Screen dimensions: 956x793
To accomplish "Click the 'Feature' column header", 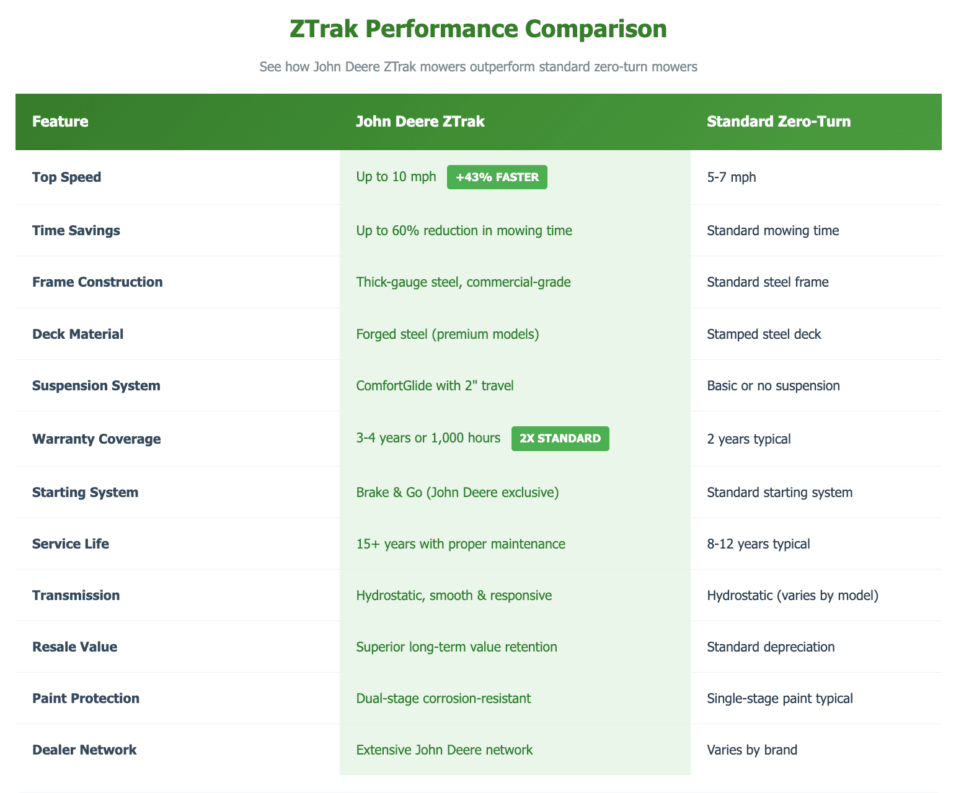I will click(x=60, y=122).
